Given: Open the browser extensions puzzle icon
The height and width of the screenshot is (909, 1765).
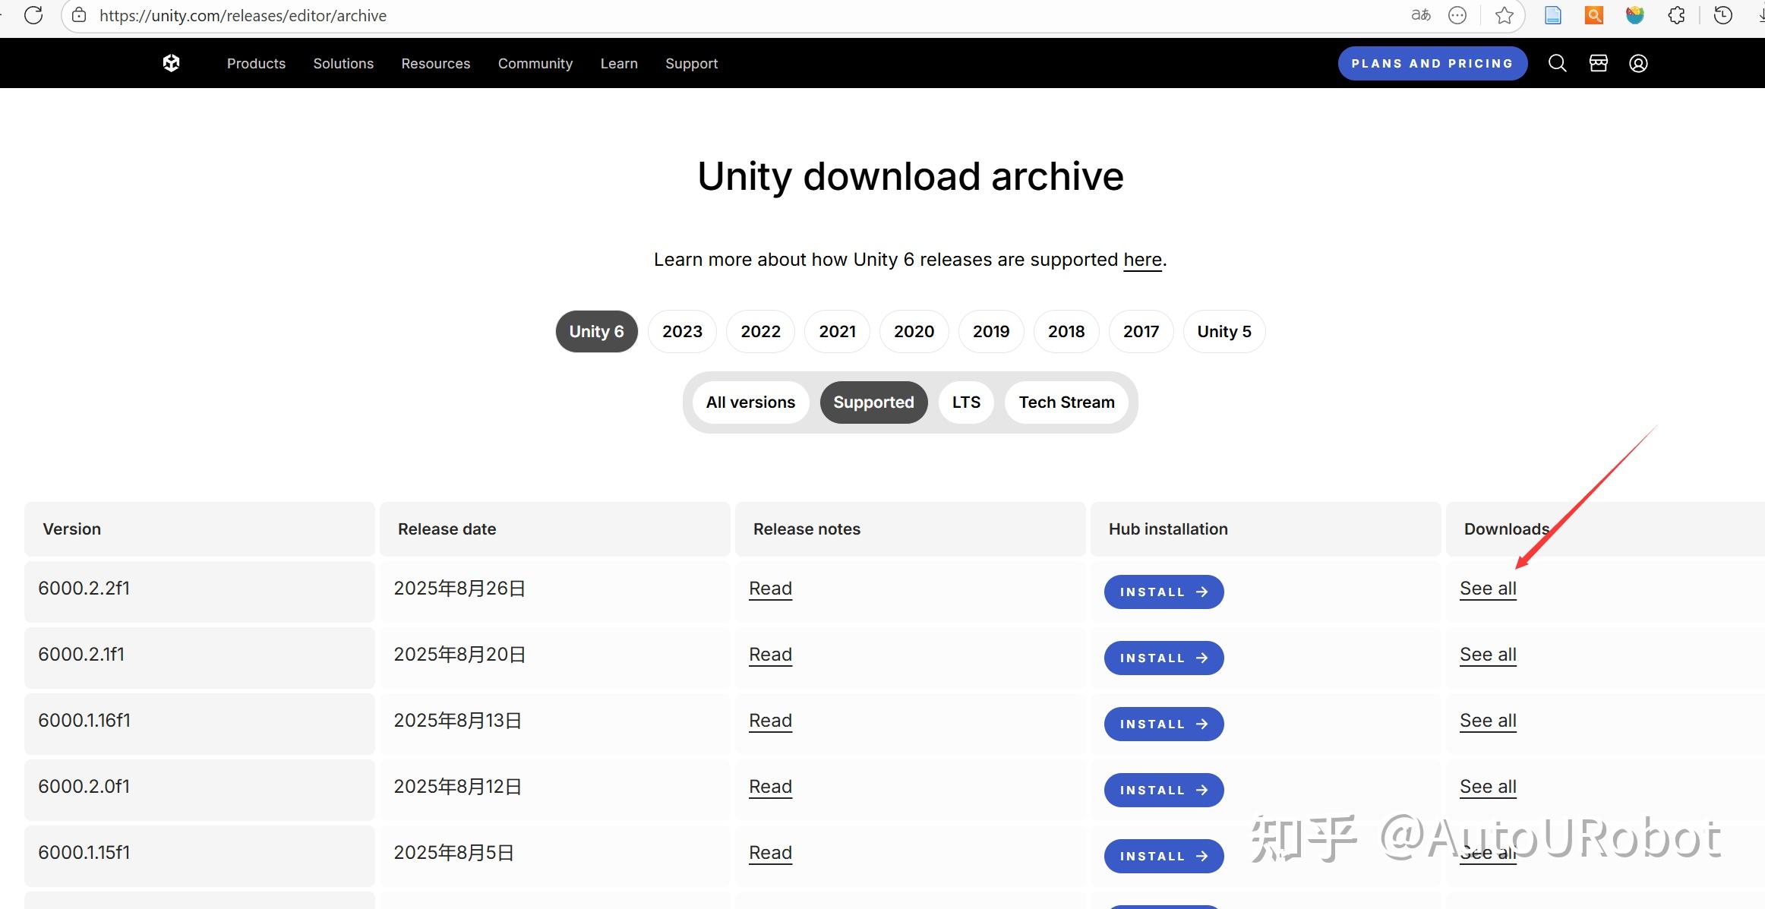Looking at the screenshot, I should [1676, 15].
